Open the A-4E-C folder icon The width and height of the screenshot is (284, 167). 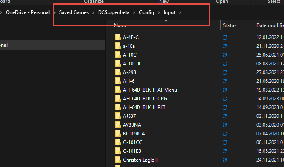click(x=118, y=37)
